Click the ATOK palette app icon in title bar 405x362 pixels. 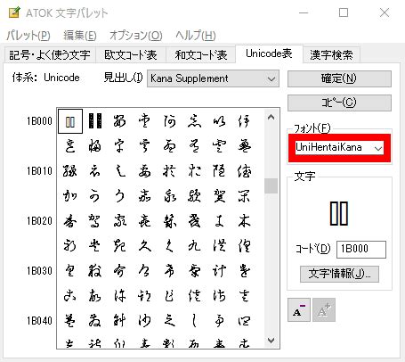(x=14, y=12)
